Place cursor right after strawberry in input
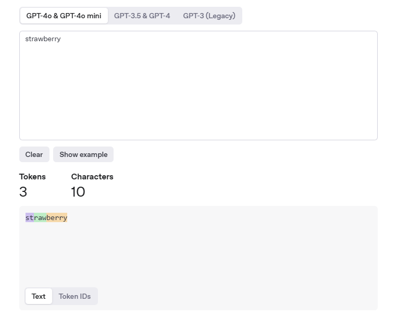Viewport: 397px width, 316px height. 61,39
